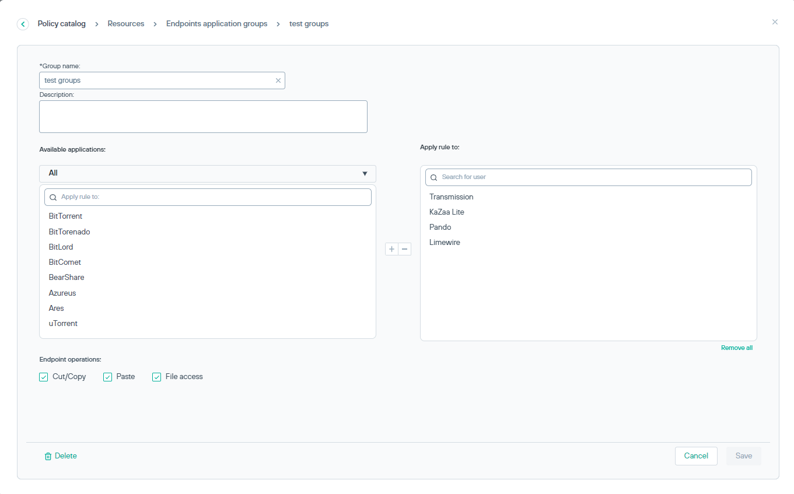
Task: Click inside the Description text field
Action: pos(203,116)
